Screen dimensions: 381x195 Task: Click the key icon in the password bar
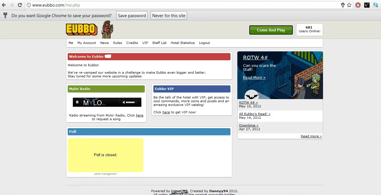point(5,15)
